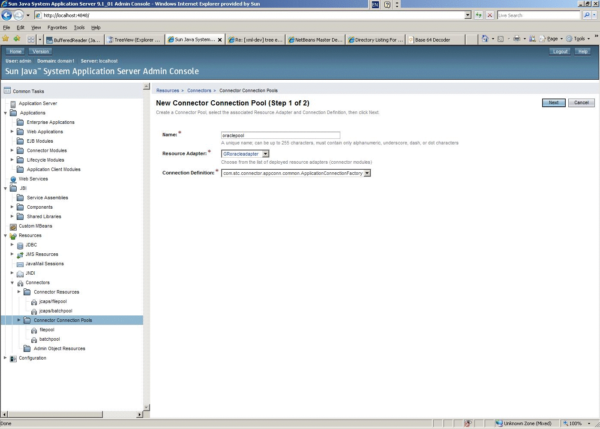
Task: Click the Version button
Action: tap(41, 51)
